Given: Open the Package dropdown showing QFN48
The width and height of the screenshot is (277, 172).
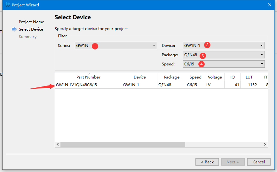Looking at the screenshot, I should tap(224, 55).
